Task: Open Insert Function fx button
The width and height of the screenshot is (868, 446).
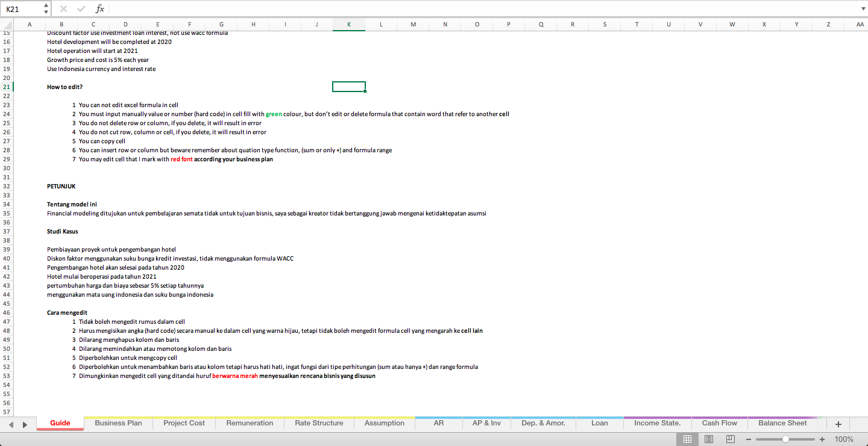Action: [x=100, y=9]
